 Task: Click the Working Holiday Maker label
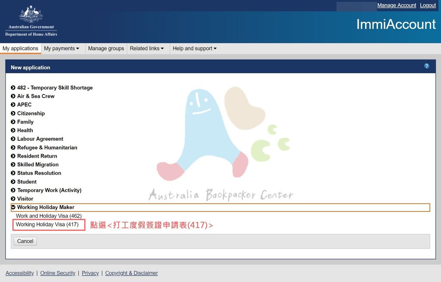[46, 207]
